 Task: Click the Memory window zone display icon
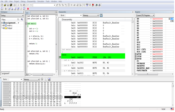click(49, 79)
